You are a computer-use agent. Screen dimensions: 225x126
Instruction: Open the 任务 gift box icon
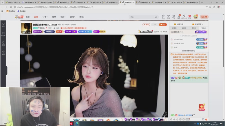pos(190,17)
